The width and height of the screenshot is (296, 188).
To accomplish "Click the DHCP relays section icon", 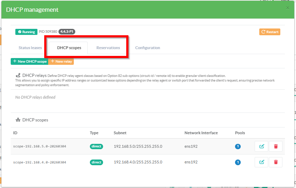I will [18, 75].
